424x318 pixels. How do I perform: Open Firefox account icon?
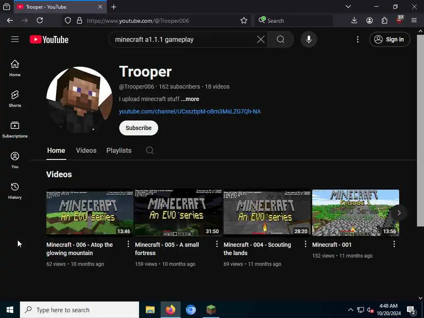point(369,21)
